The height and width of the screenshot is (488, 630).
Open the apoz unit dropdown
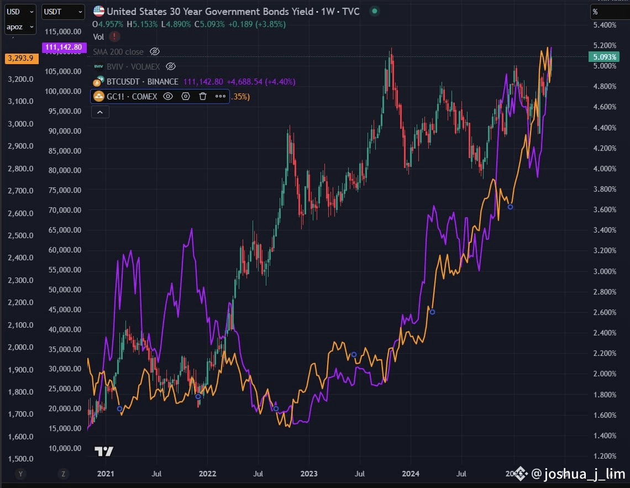[x=20, y=27]
